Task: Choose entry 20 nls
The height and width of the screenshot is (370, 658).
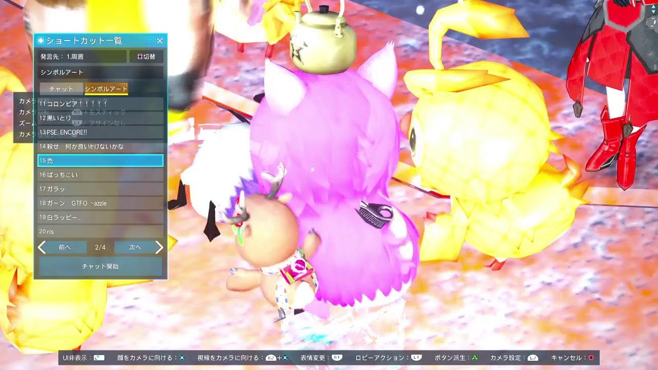Action: point(101,231)
